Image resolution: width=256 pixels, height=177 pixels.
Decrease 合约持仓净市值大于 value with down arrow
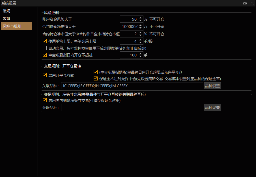coord(140,28)
